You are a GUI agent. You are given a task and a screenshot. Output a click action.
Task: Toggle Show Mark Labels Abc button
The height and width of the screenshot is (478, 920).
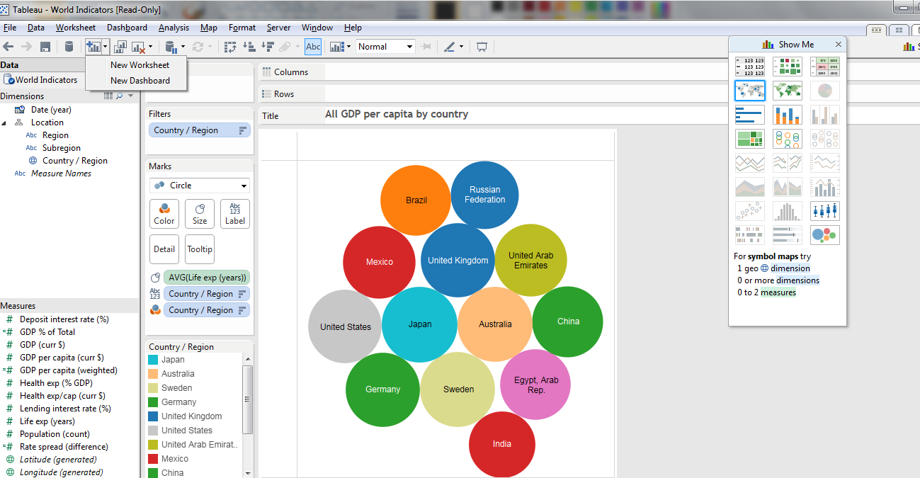pyautogui.click(x=313, y=47)
